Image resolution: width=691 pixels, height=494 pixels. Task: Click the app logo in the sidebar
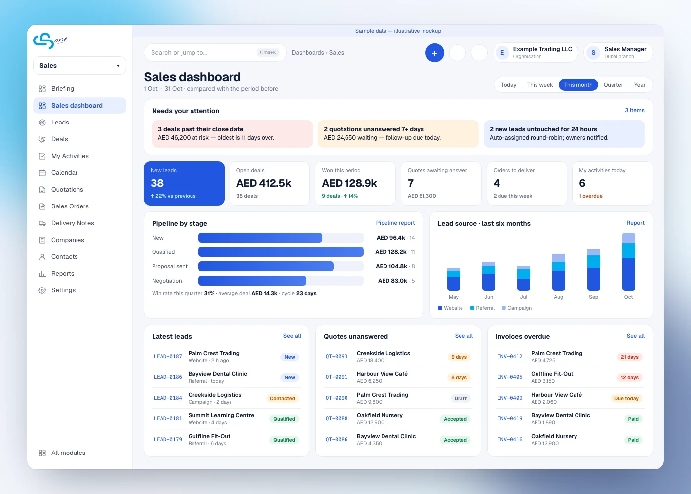coord(50,41)
